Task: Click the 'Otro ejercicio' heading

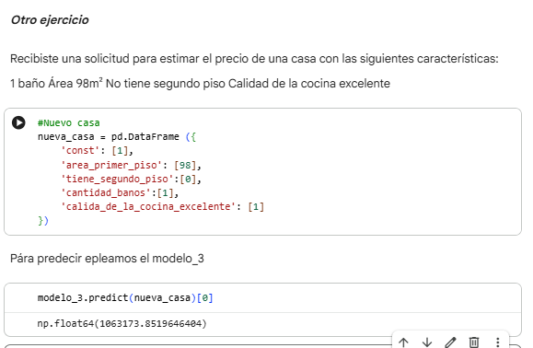Action: (x=50, y=20)
